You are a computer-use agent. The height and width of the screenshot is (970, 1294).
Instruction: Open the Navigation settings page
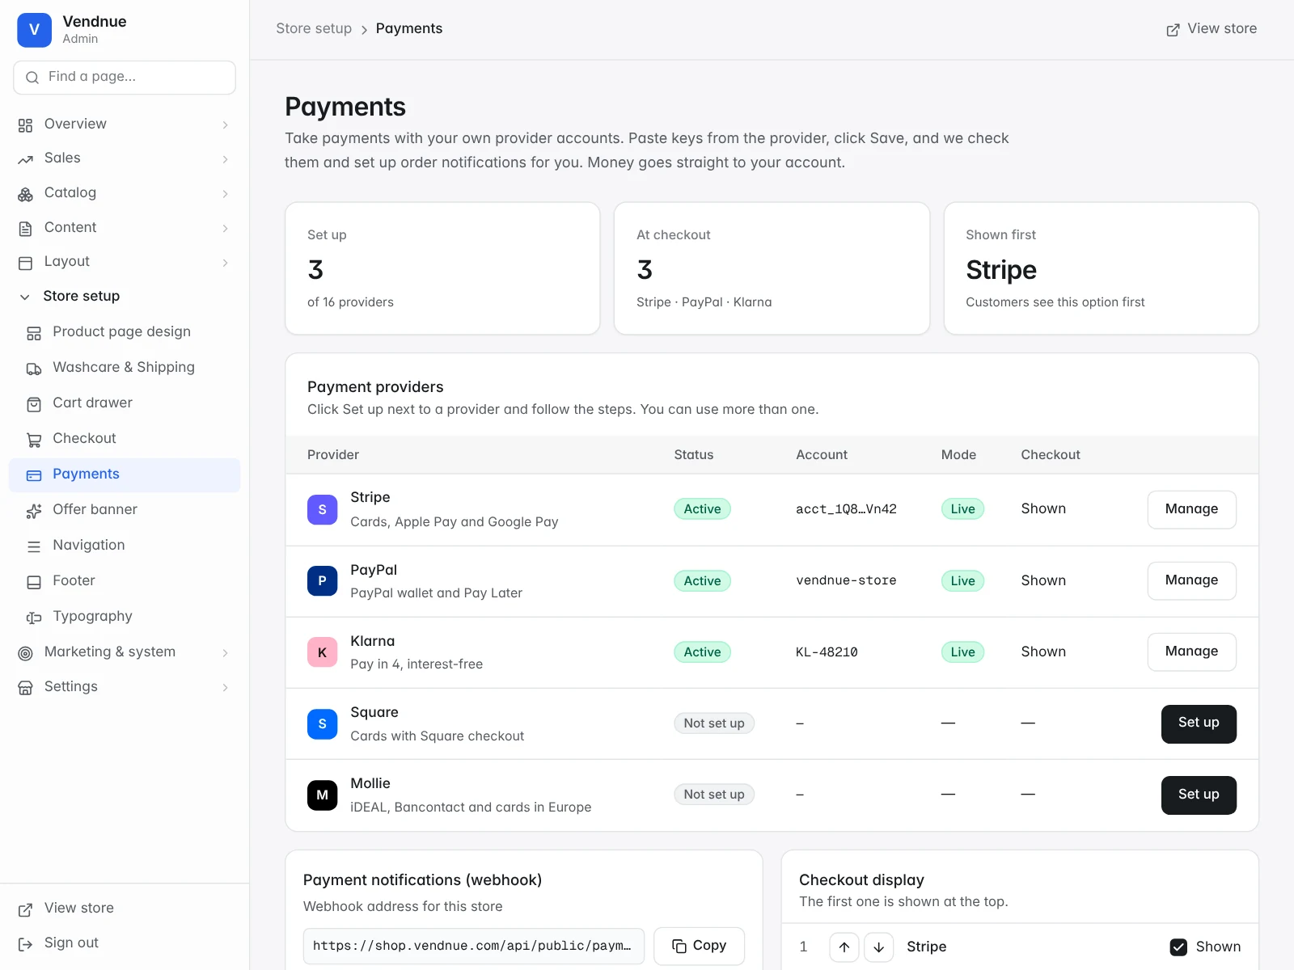click(125, 546)
